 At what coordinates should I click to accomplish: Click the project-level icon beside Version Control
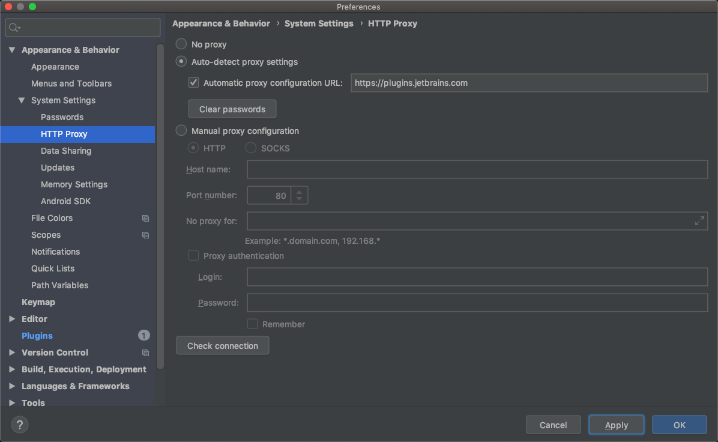click(146, 353)
